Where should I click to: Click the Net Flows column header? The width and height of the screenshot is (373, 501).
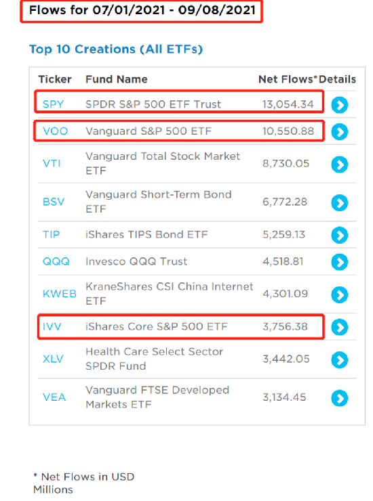pos(288,79)
